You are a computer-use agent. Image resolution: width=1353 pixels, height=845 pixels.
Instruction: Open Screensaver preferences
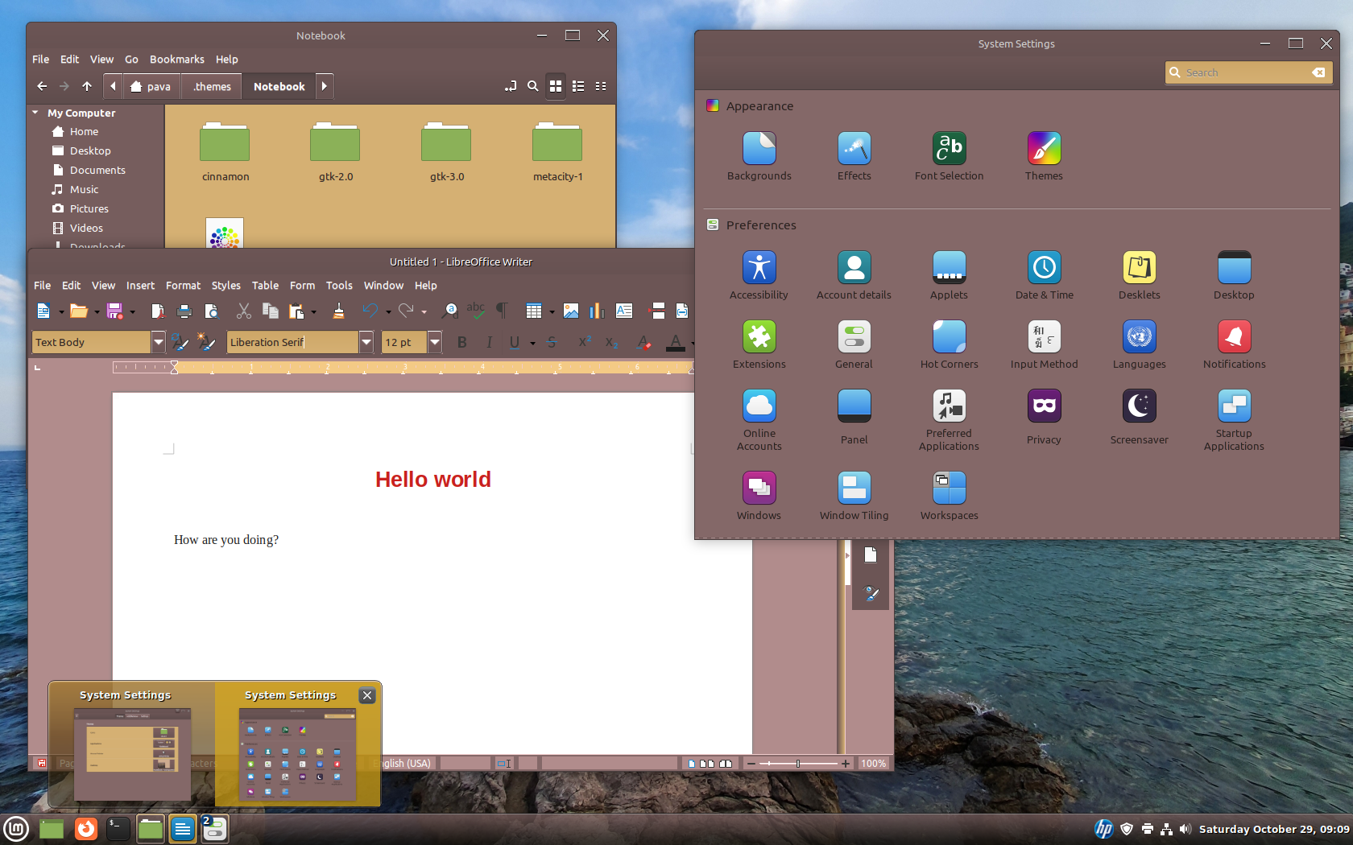coord(1139,417)
